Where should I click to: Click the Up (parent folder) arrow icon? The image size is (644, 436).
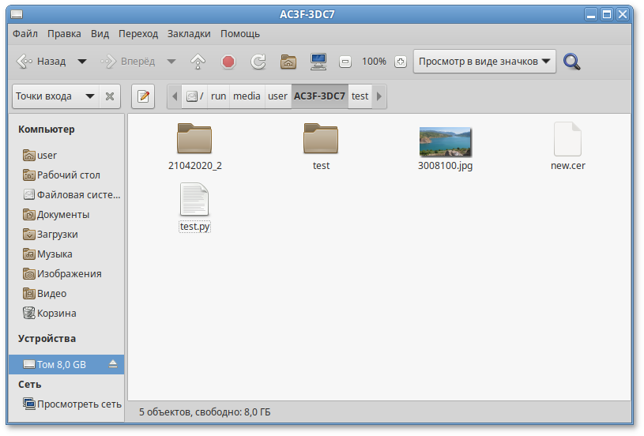point(198,62)
